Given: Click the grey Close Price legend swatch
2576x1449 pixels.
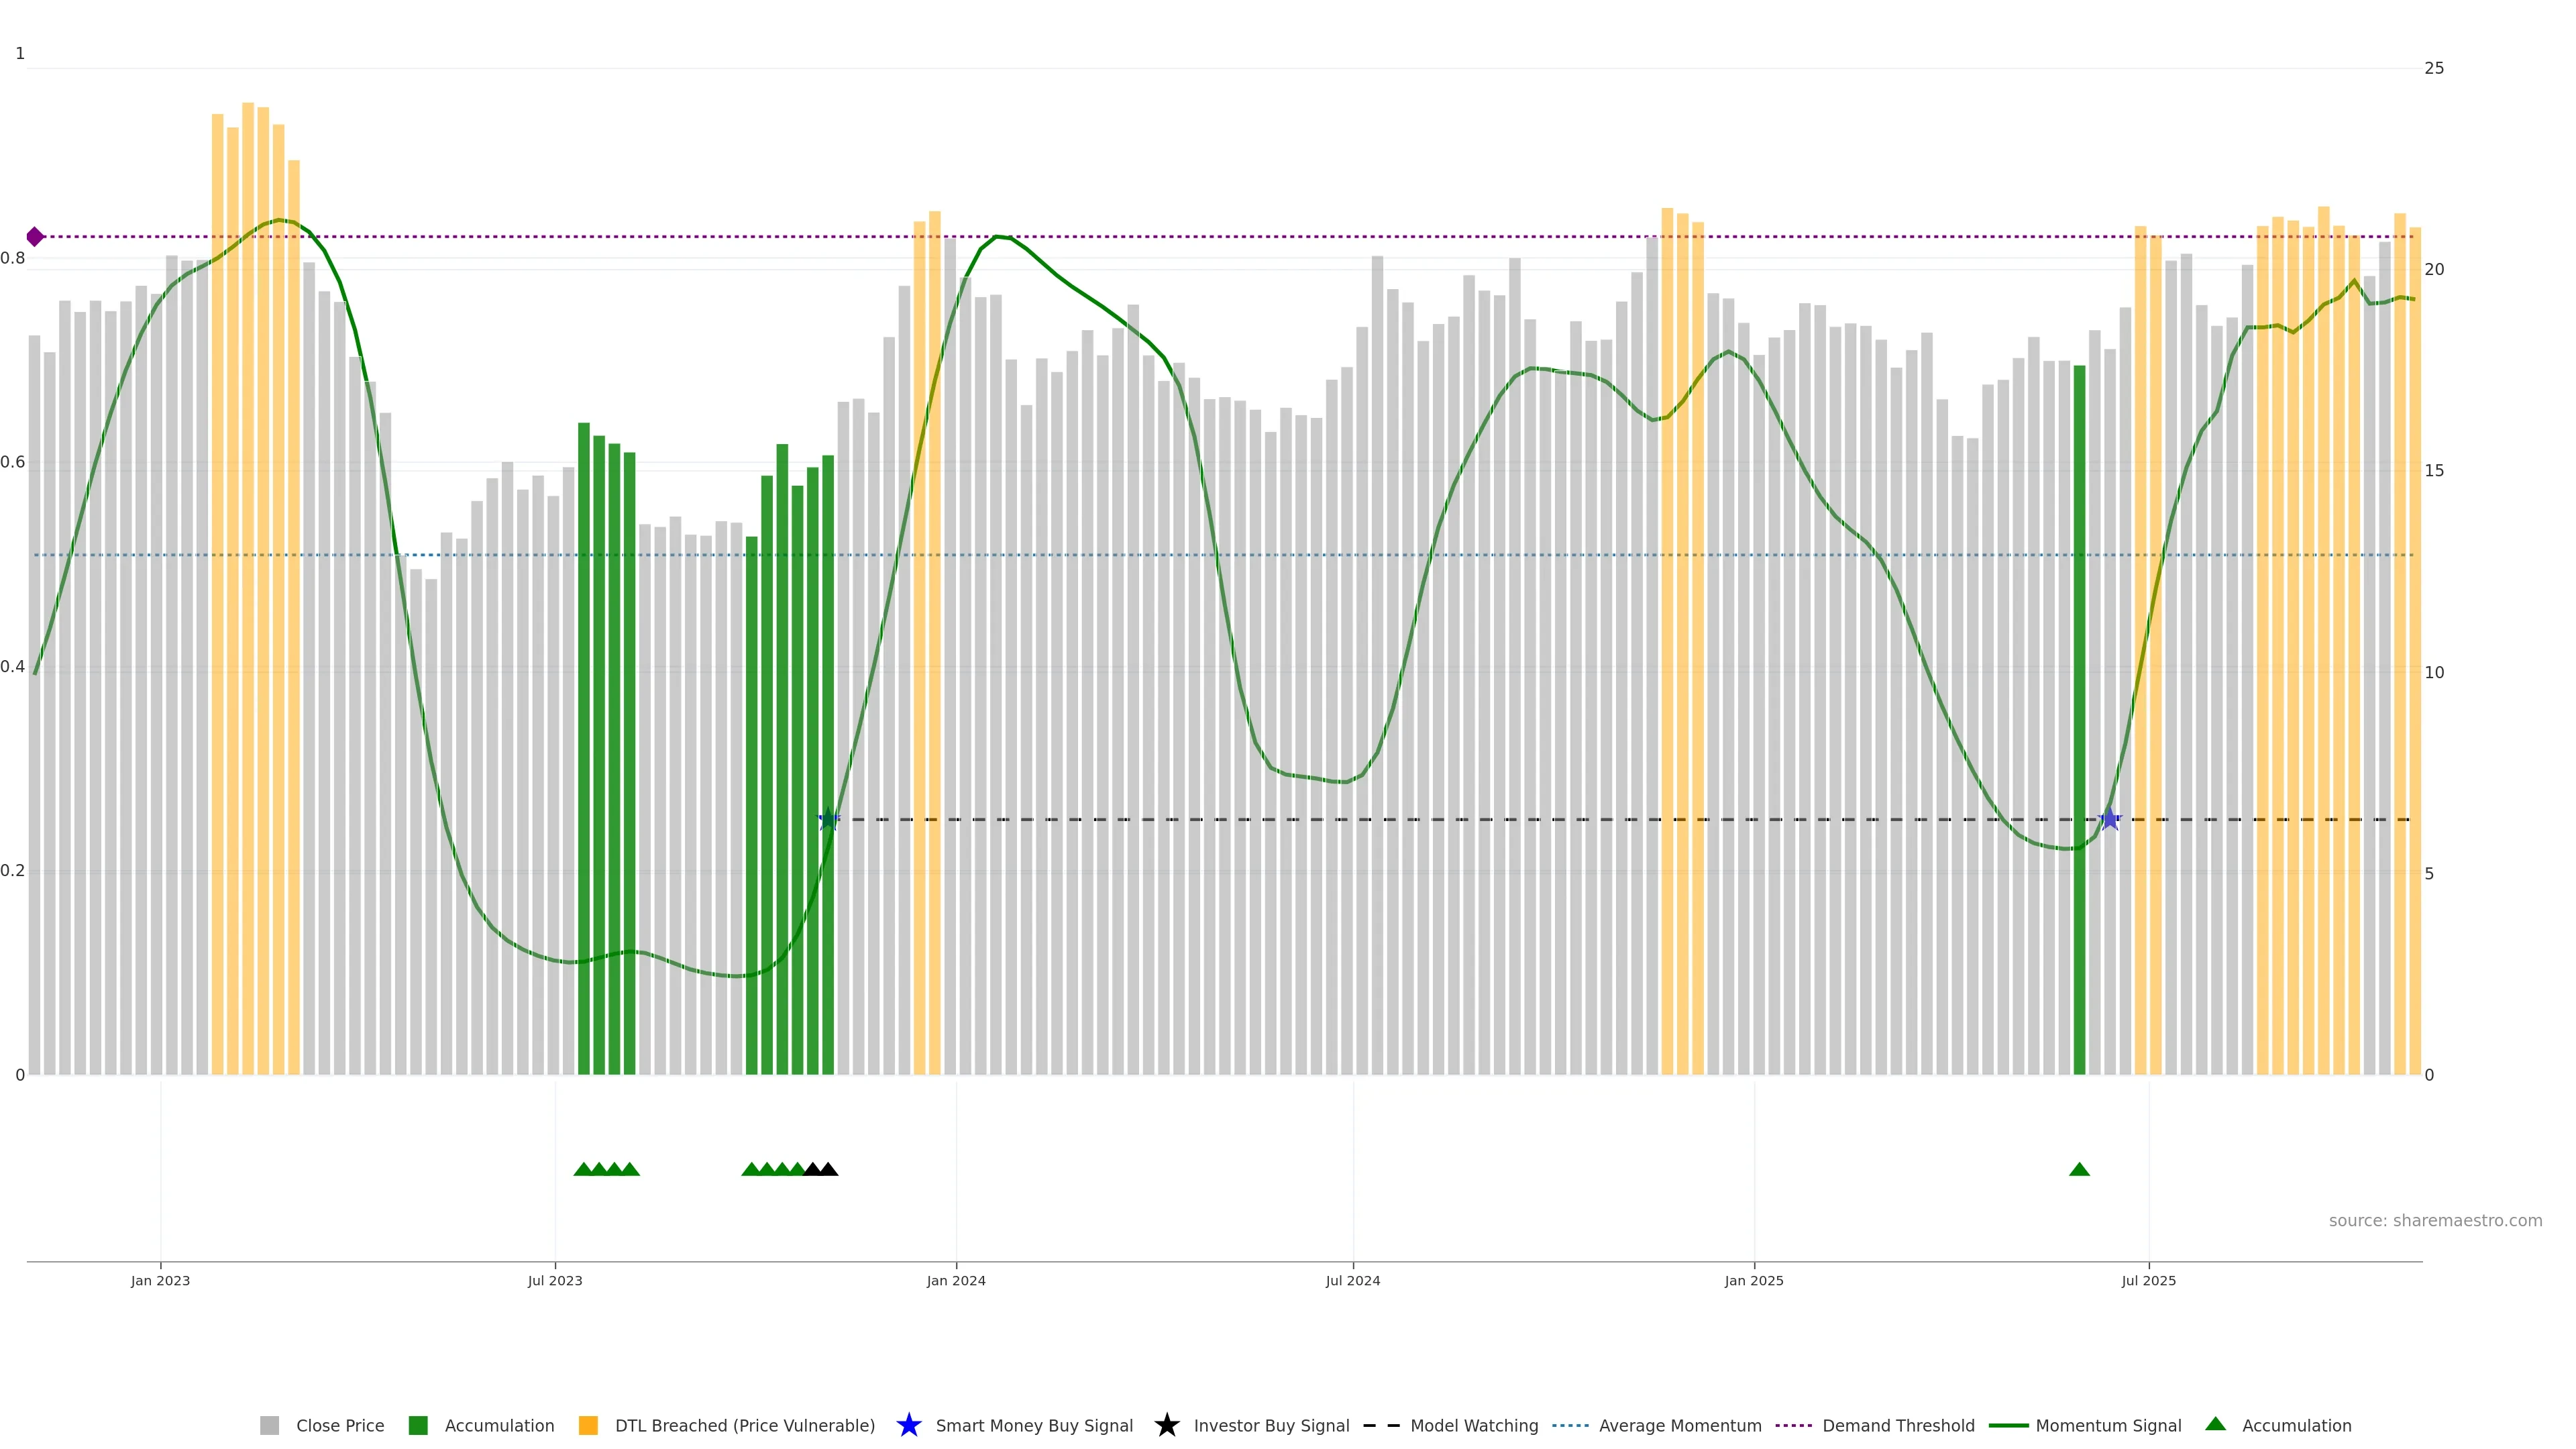Looking at the screenshot, I should pyautogui.click(x=269, y=1425).
